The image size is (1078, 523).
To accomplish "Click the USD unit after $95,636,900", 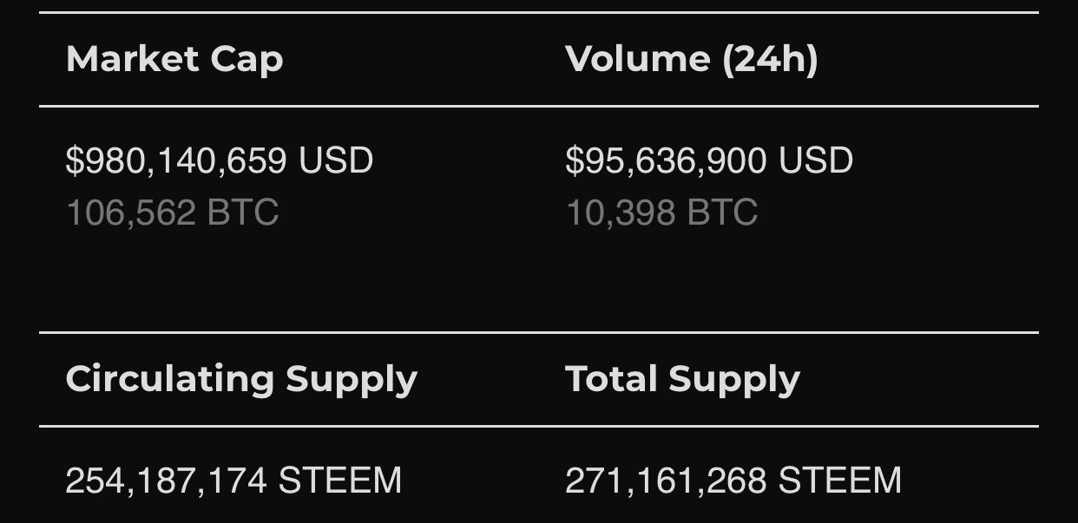I will click(816, 160).
